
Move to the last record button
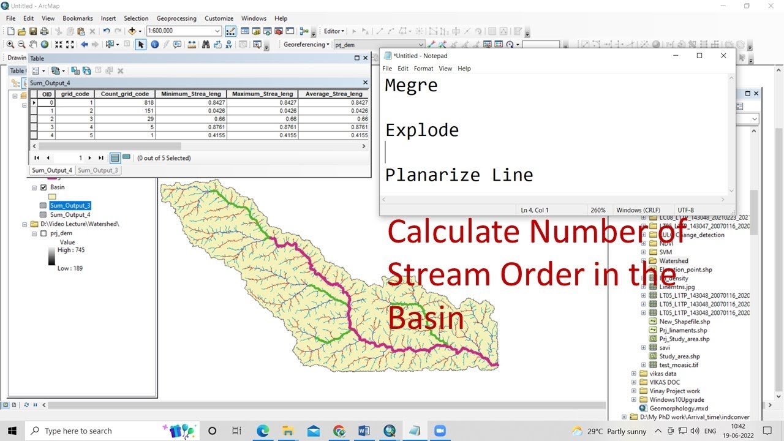pyautogui.click(x=101, y=158)
